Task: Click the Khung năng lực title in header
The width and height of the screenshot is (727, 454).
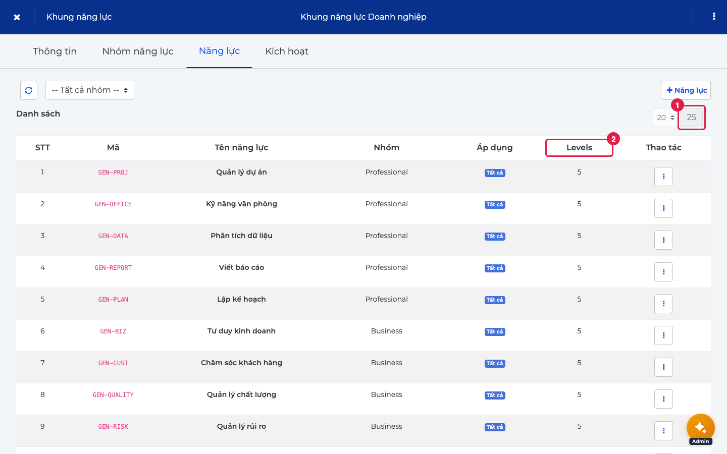Action: coord(79,17)
